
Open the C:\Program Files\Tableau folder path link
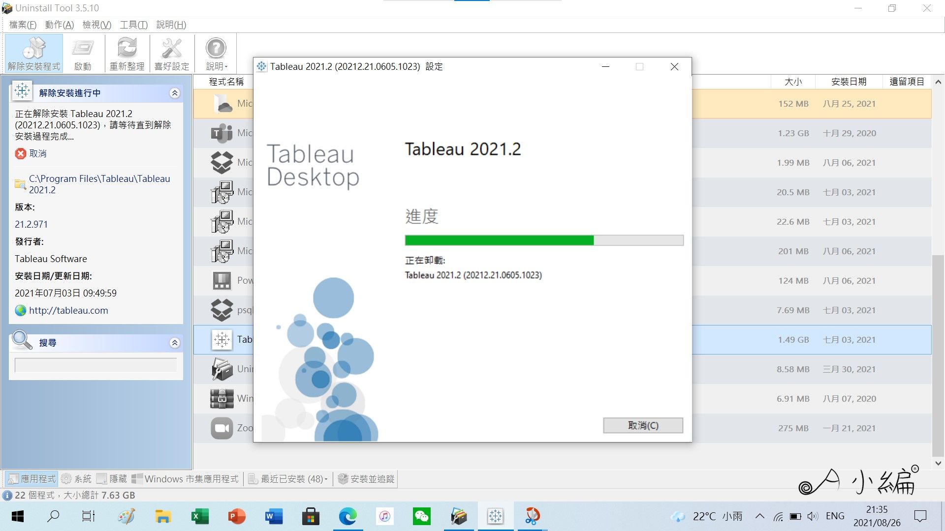tap(99, 184)
